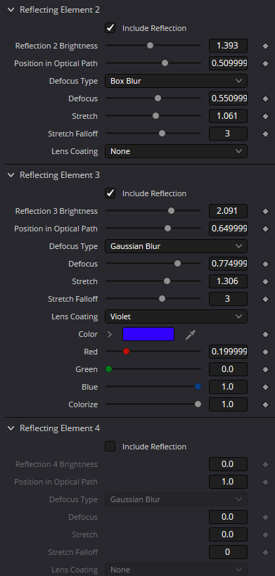The width and height of the screenshot is (275, 576).
Task: Click keyframe diamond for Element 4 Stretch Falloff
Action: click(x=265, y=552)
